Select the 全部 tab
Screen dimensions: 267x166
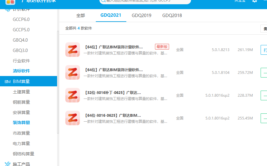[81, 16]
